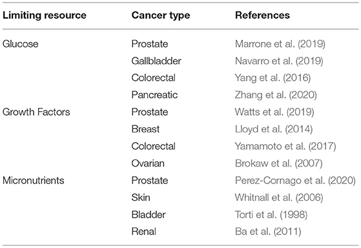The height and width of the screenshot is (248, 361).
Task: Follow the Yang et al. (2016) citation
Action: 273,78
